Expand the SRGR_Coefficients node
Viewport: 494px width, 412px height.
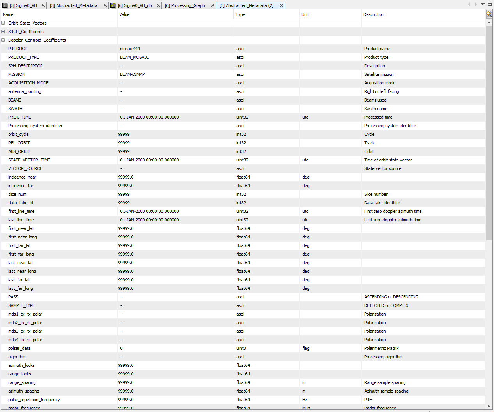(3, 32)
